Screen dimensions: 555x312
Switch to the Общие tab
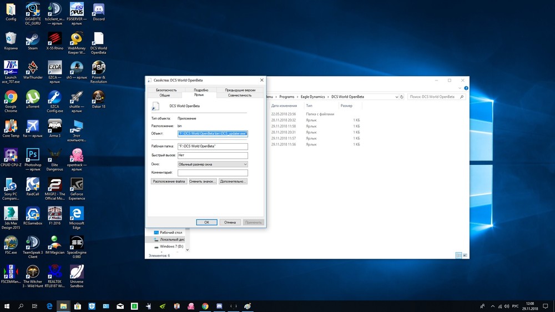(165, 95)
